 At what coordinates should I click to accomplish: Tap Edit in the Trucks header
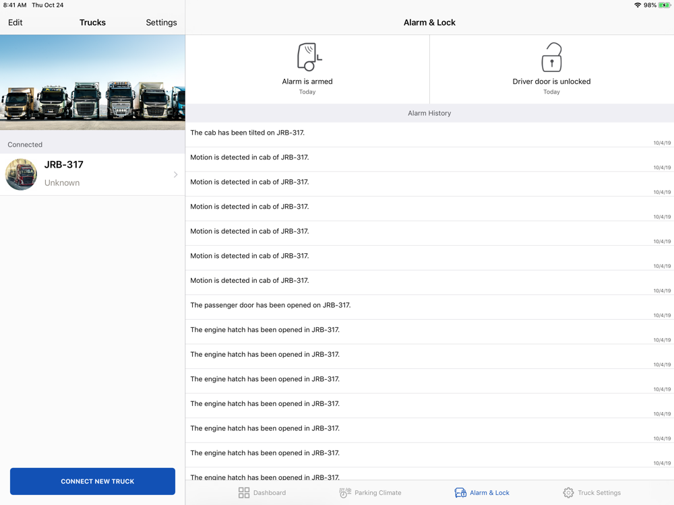(x=16, y=22)
